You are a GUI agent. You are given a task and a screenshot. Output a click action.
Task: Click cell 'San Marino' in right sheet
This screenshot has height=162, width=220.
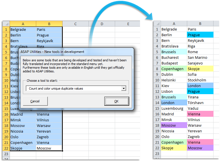click(x=200, y=57)
